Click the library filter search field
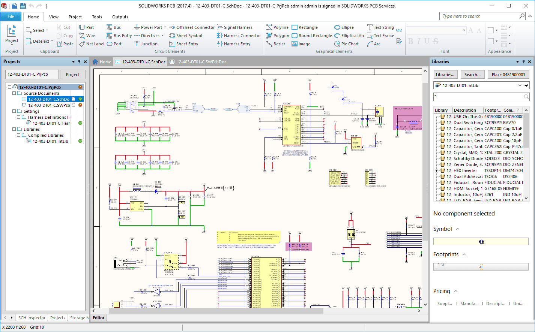535x332 pixels. [478, 97]
